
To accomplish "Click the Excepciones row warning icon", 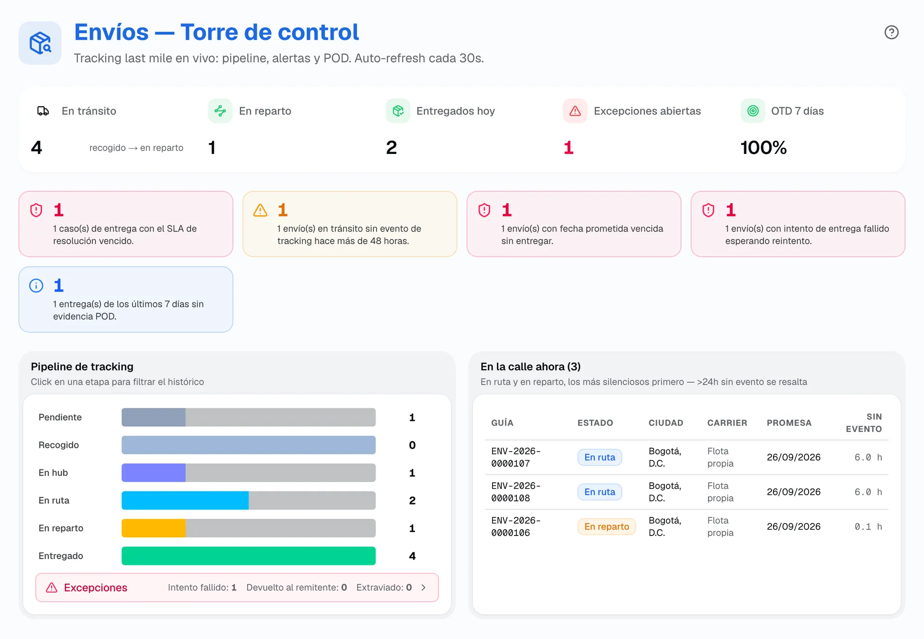I will 52,588.
